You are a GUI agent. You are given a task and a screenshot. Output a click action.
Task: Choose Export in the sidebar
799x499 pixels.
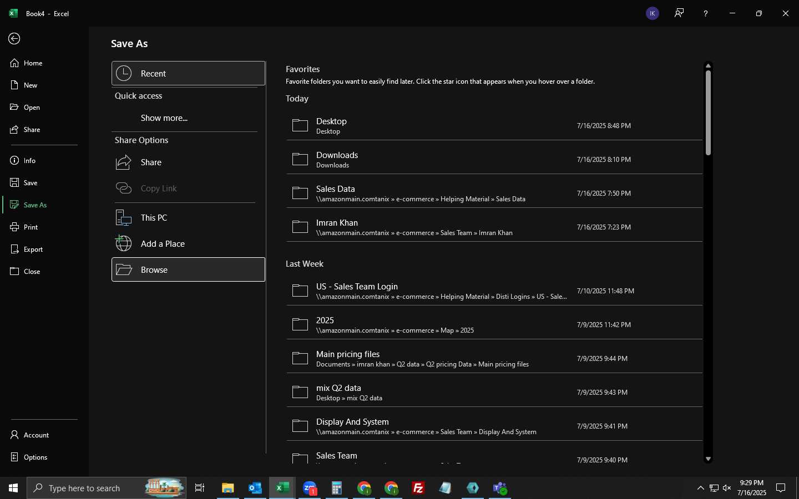pyautogui.click(x=44, y=249)
